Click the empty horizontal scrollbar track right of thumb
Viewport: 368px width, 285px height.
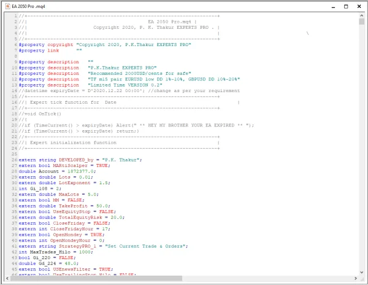pos(267,278)
